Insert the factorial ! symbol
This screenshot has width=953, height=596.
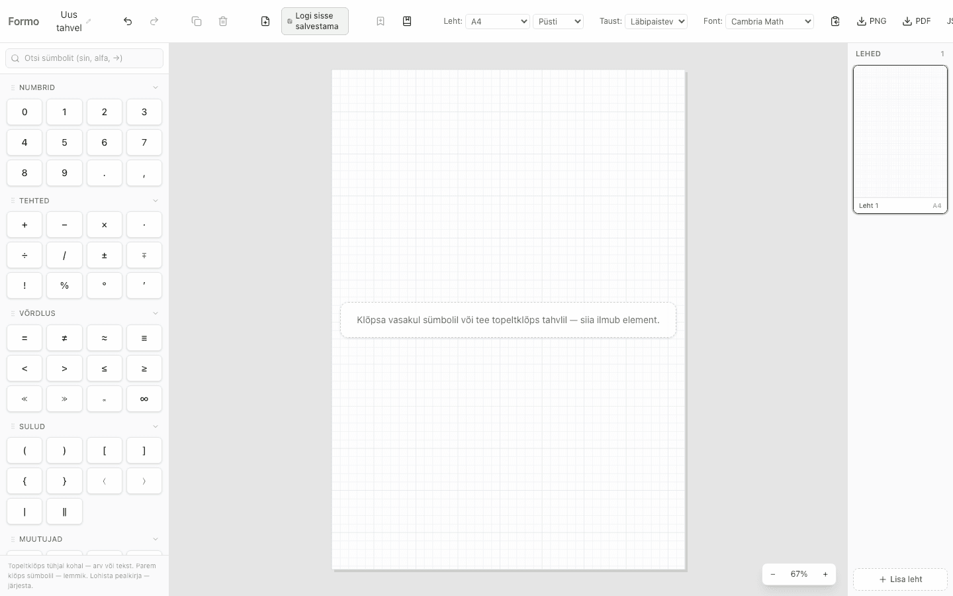[x=24, y=285]
